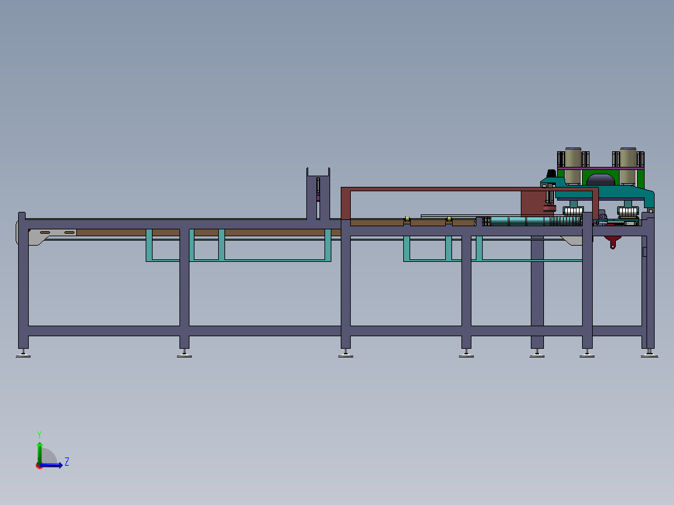Screen dimensions: 674x505
Task: Pick the teal horizontal cylinder near the right end
Action: [536, 221]
